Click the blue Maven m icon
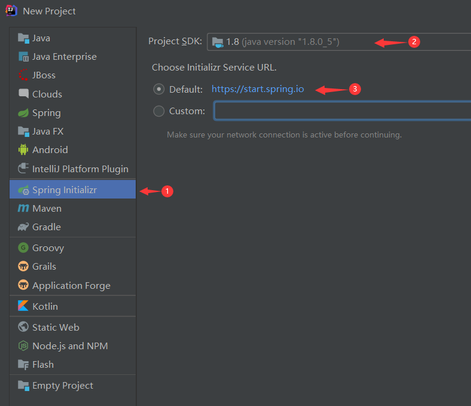Viewport: 471px width, 406px height. (x=23, y=208)
